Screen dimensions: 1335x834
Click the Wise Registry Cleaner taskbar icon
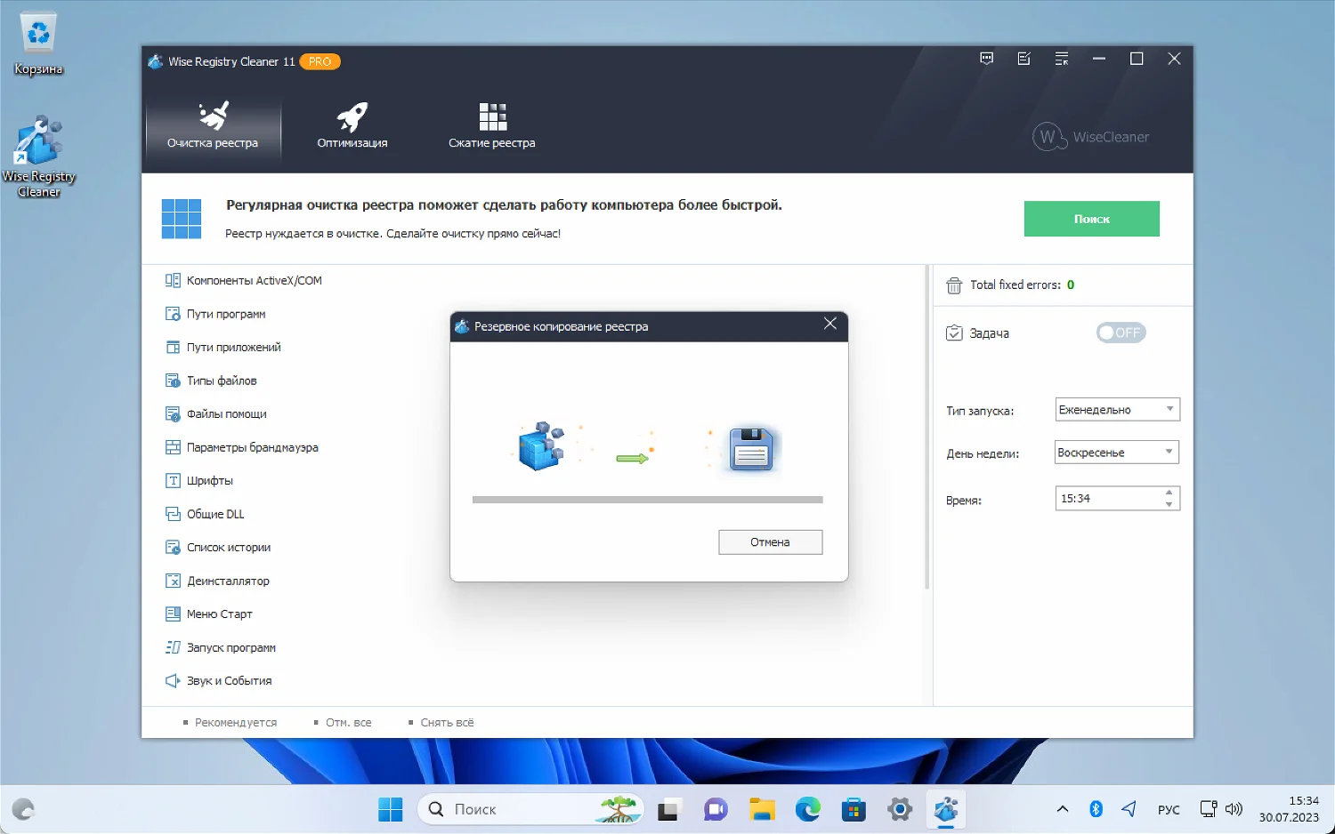[945, 809]
